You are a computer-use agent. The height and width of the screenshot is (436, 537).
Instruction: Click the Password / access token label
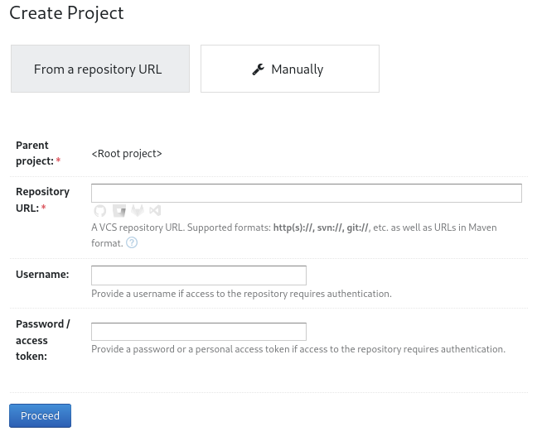tap(43, 340)
